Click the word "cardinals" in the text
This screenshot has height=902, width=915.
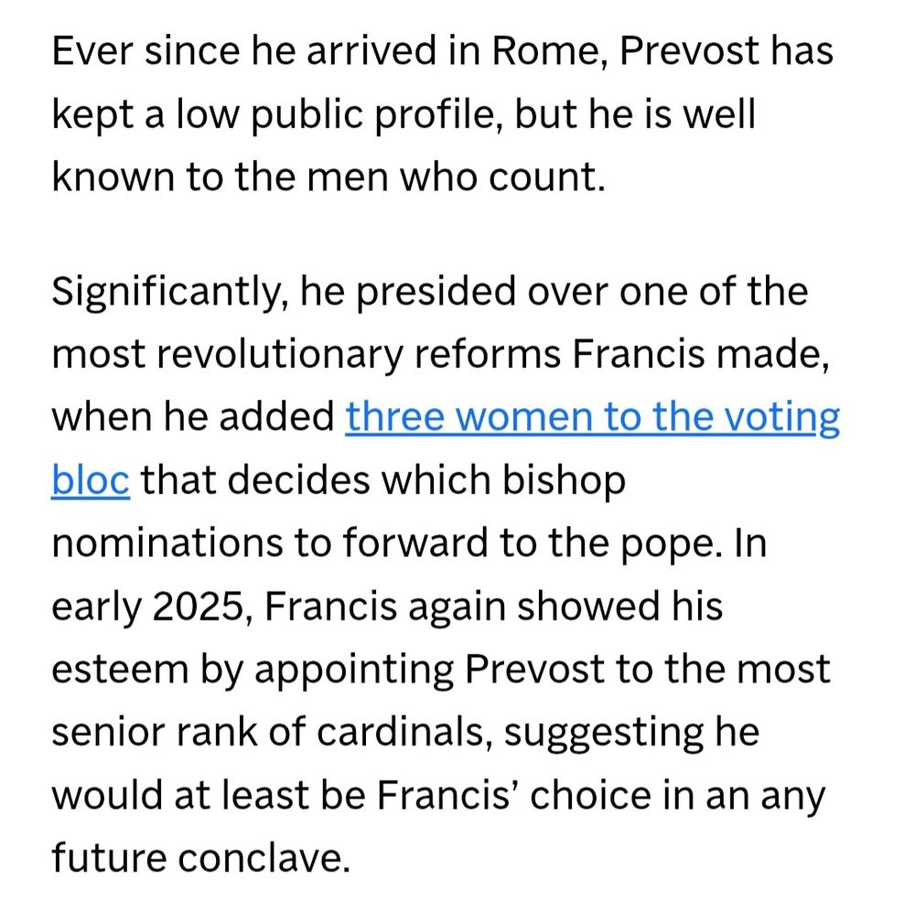click(400, 732)
